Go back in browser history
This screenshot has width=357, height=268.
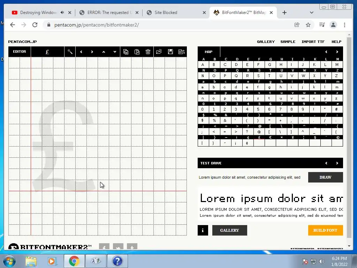pyautogui.click(x=13, y=25)
